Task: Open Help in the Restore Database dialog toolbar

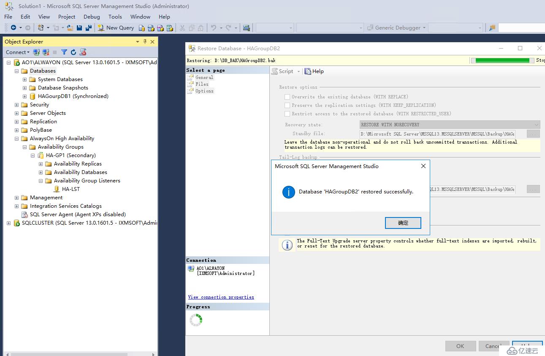Action: click(314, 71)
